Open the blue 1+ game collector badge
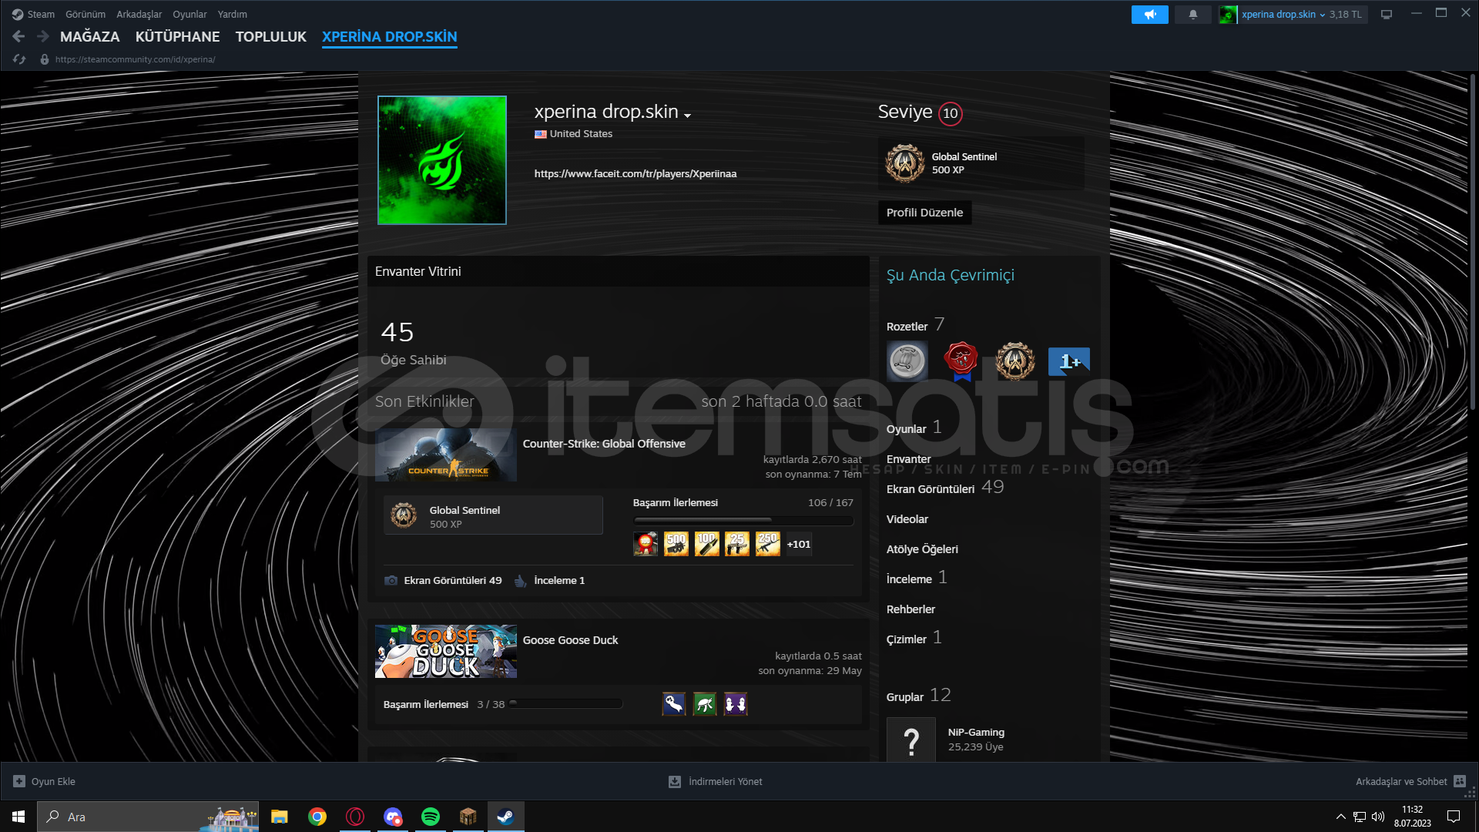Image resolution: width=1479 pixels, height=832 pixels. coord(1069,361)
